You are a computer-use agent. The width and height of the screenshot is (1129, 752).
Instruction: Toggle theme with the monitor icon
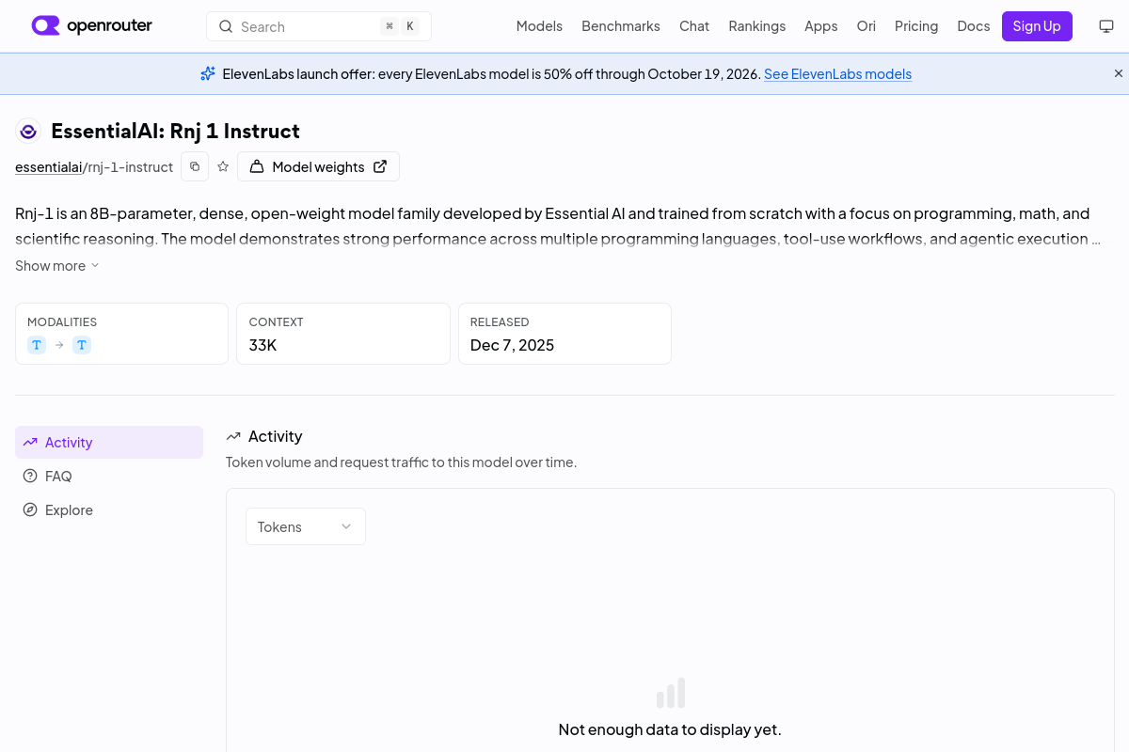pyautogui.click(x=1106, y=26)
